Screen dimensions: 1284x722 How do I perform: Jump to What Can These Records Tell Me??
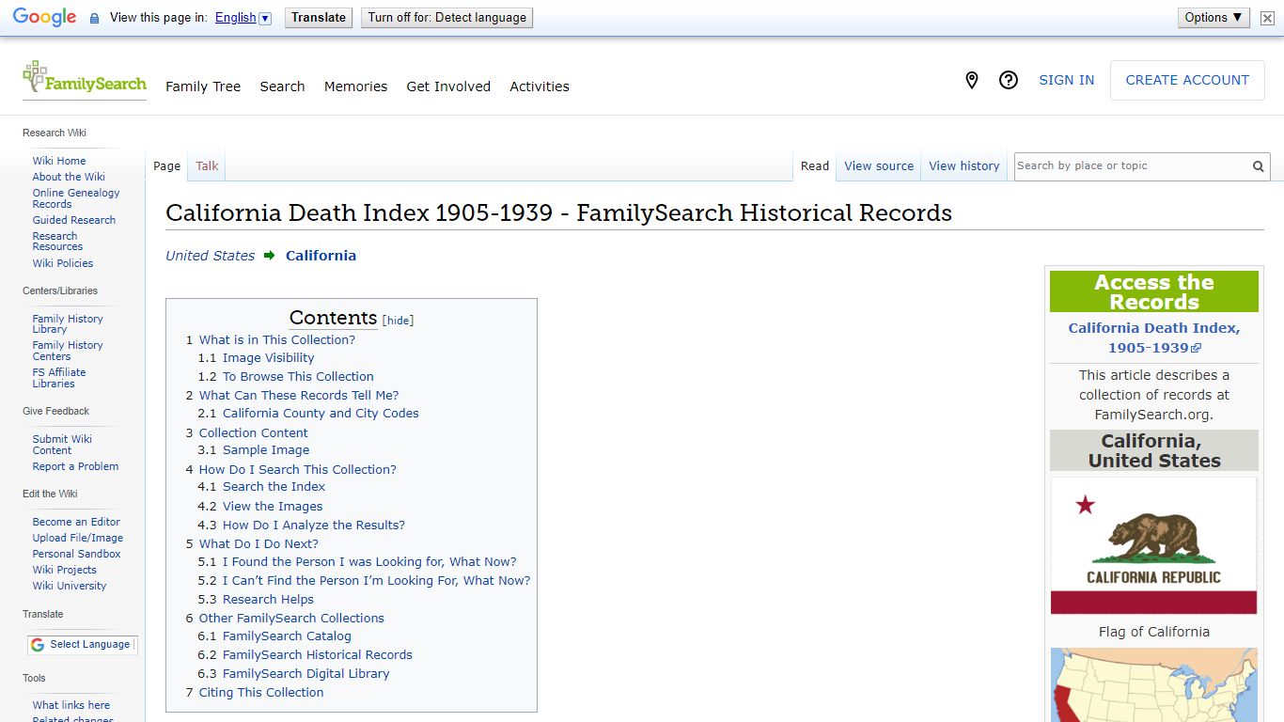pos(299,396)
